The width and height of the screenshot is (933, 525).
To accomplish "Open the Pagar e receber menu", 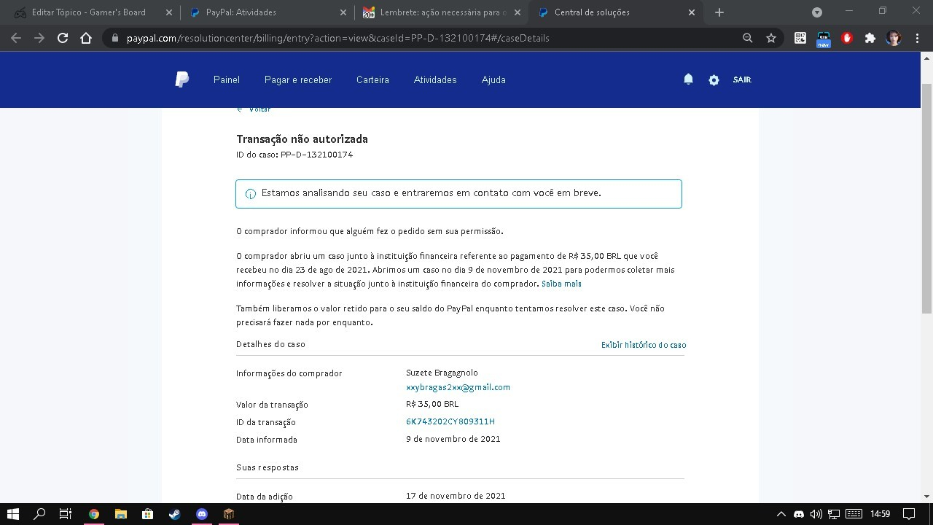I will pyautogui.click(x=297, y=79).
